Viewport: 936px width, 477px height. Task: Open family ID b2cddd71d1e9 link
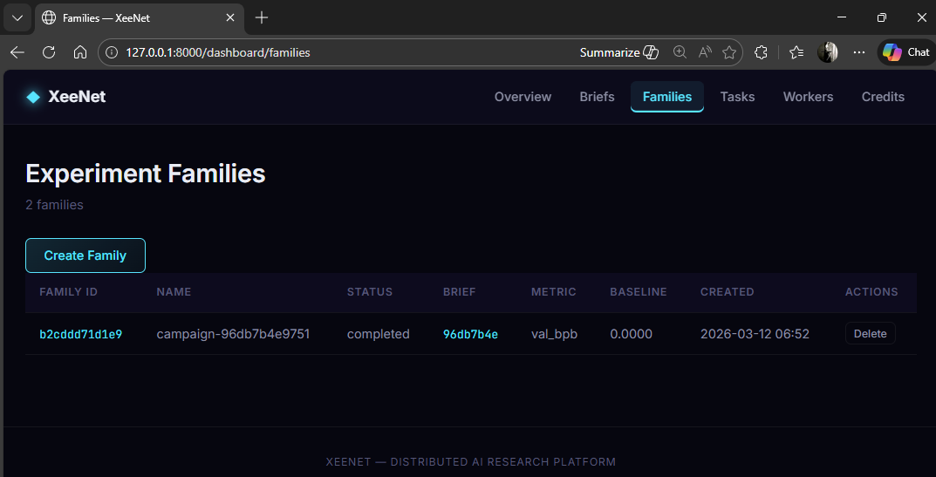click(x=80, y=334)
